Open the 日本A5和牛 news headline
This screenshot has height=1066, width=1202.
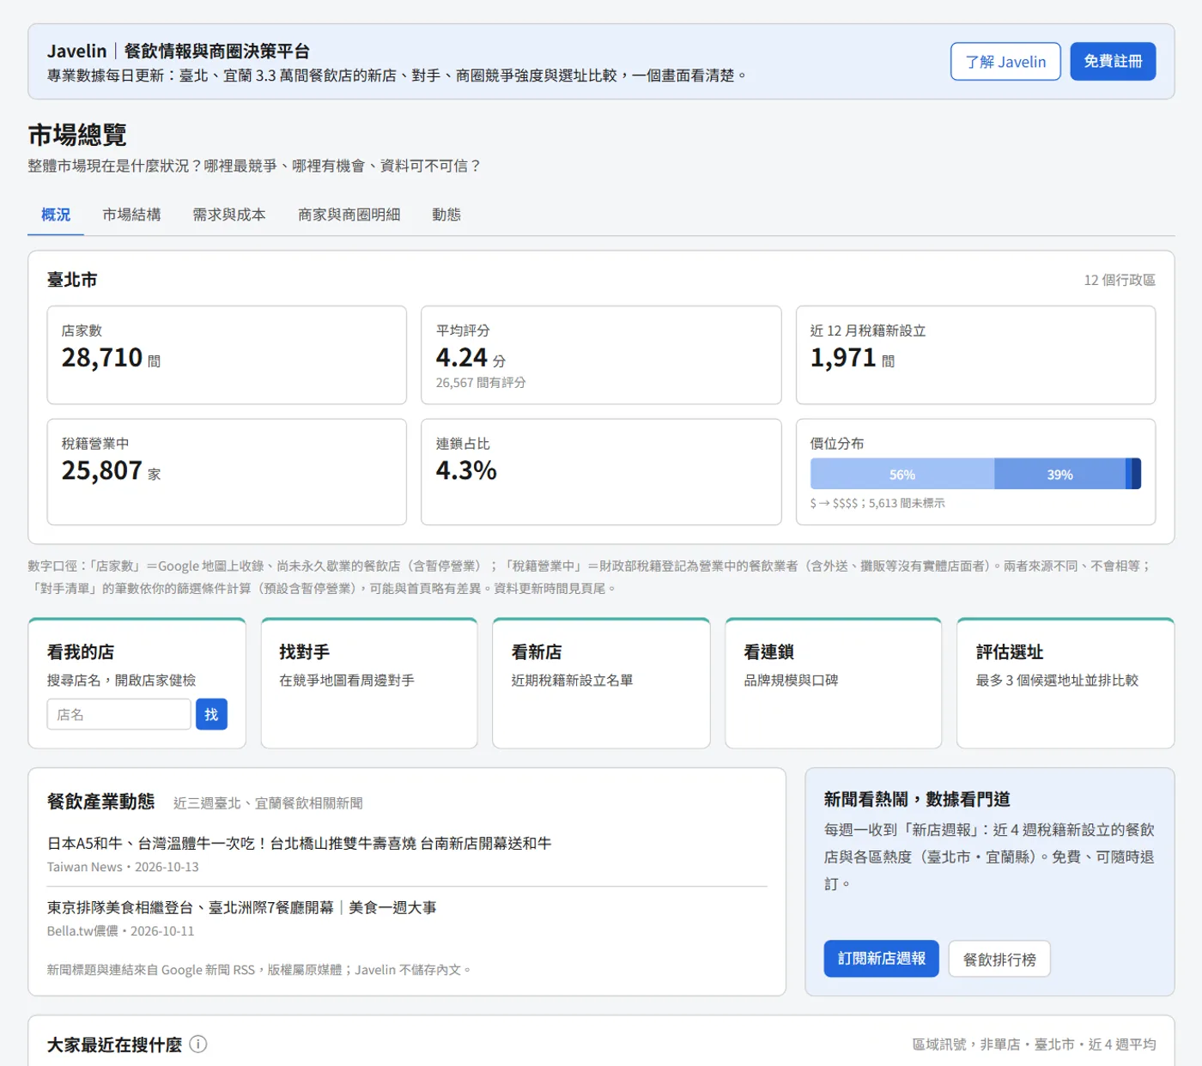coord(299,844)
